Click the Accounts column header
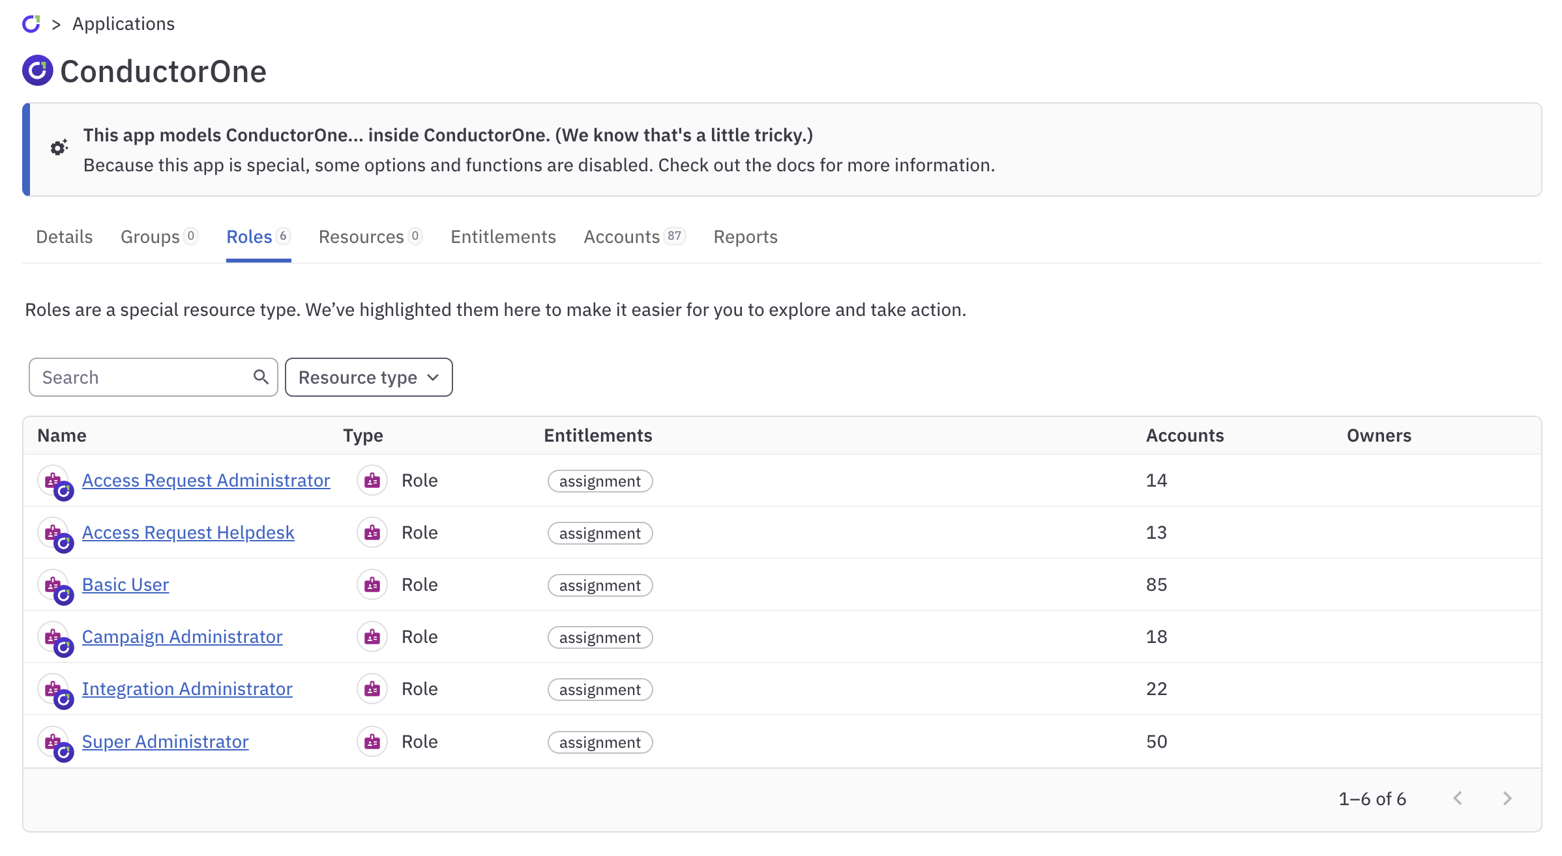The width and height of the screenshot is (1562, 856). point(1185,435)
